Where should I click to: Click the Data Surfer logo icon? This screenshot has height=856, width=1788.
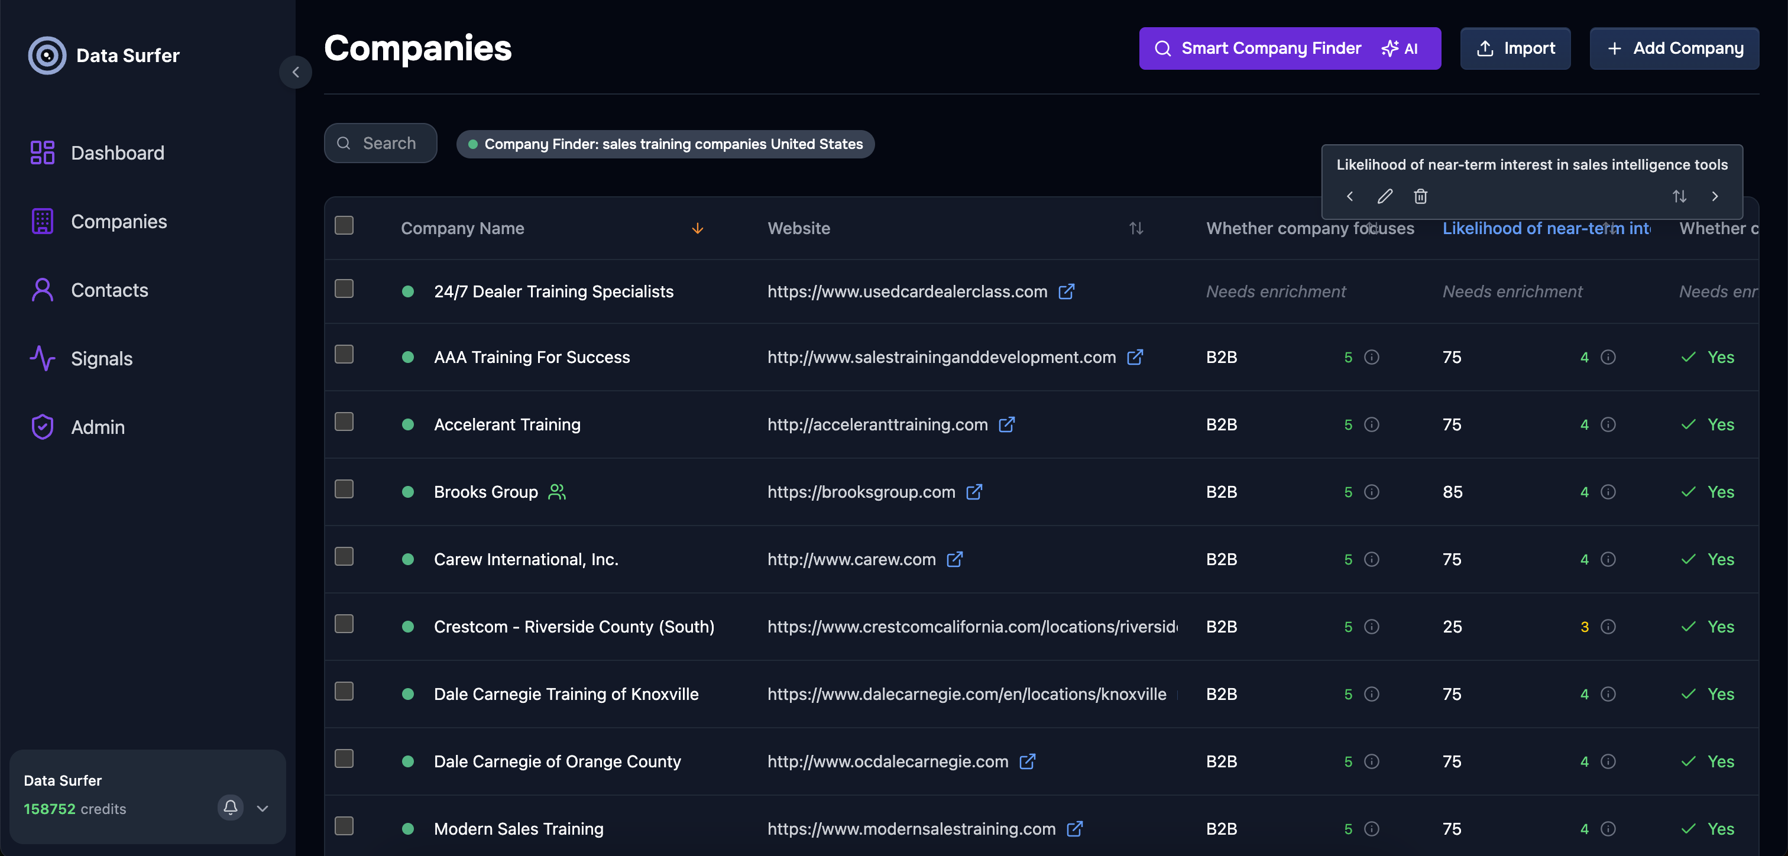[47, 56]
